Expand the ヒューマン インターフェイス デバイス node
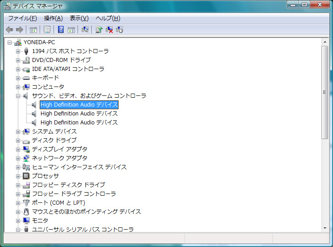 [x=18, y=168]
